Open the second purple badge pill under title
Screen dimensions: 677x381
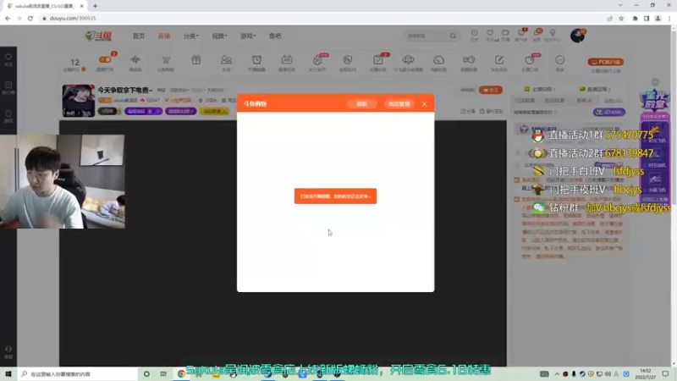180,112
